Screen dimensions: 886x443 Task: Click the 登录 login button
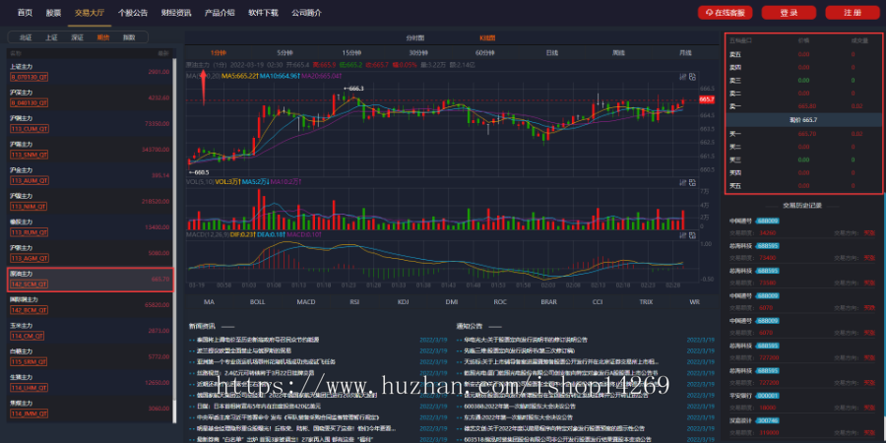click(789, 13)
